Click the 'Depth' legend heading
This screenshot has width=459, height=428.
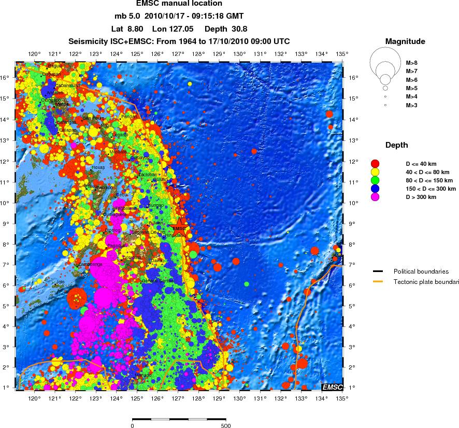click(x=396, y=145)
